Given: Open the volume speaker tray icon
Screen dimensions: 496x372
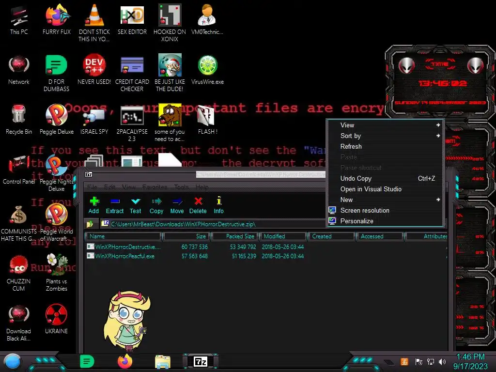Looking at the screenshot, I should [442, 362].
